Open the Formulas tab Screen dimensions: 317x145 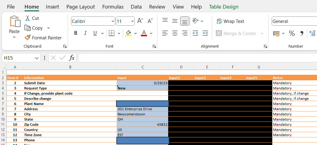click(x=113, y=7)
